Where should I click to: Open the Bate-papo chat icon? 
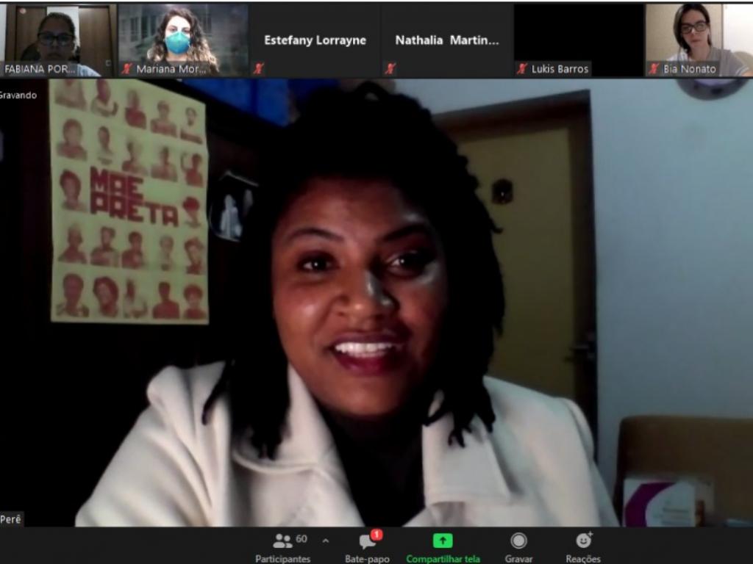tap(368, 542)
